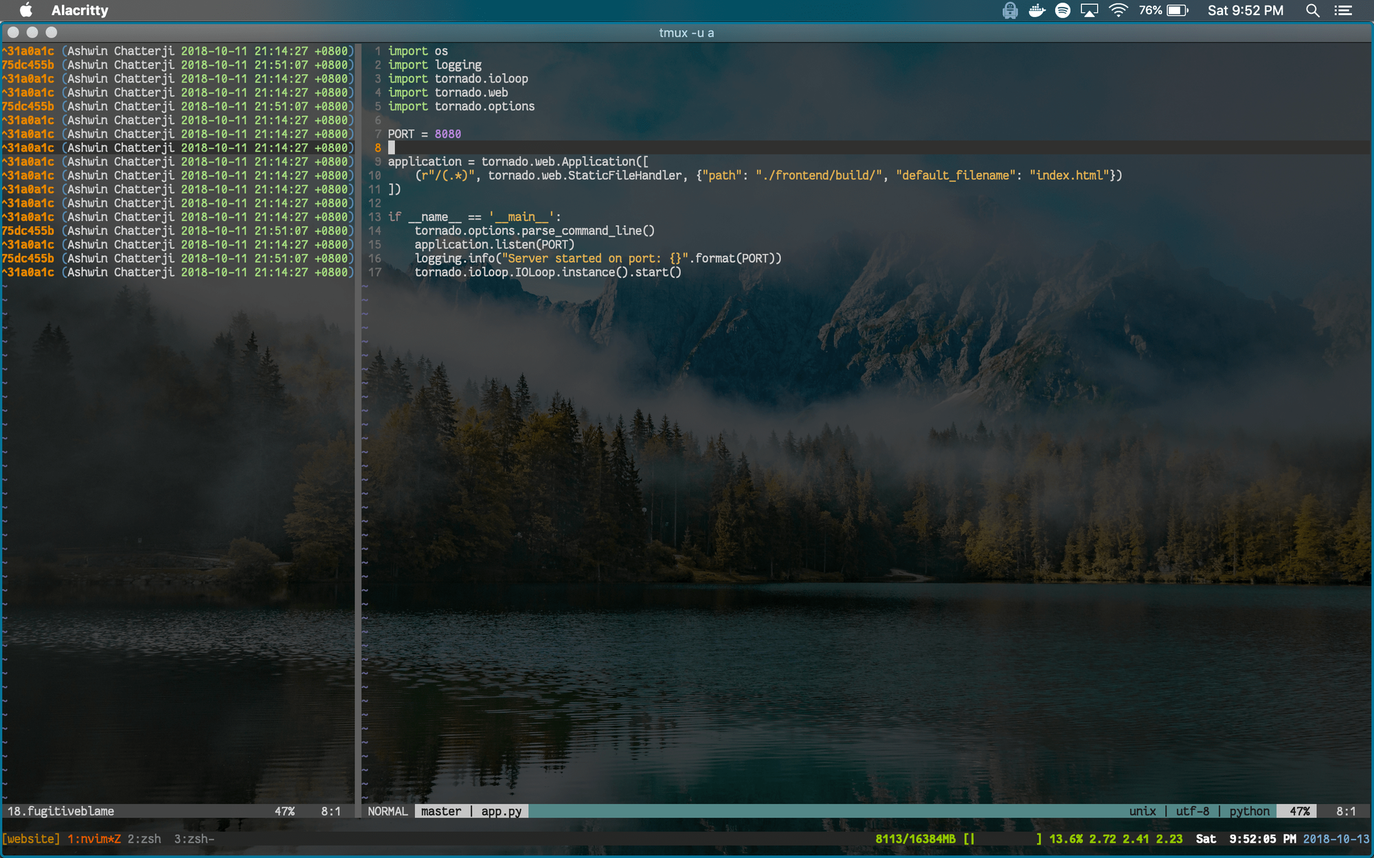Click the 76% battery percentage text
The height and width of the screenshot is (858, 1374).
tap(1150, 10)
